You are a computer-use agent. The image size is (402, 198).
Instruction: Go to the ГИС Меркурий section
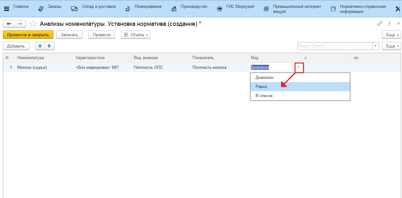[x=236, y=8]
